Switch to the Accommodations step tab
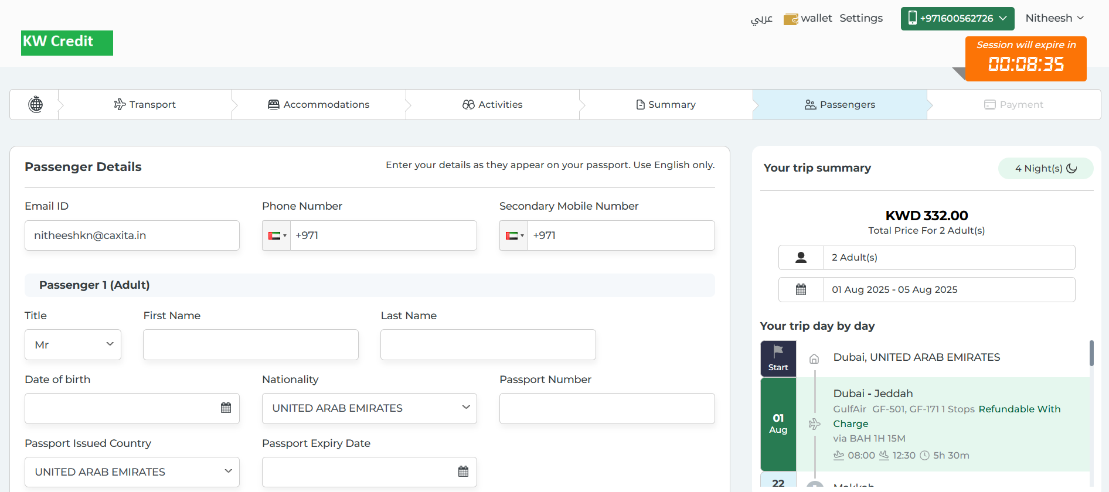The image size is (1109, 492). (x=319, y=104)
